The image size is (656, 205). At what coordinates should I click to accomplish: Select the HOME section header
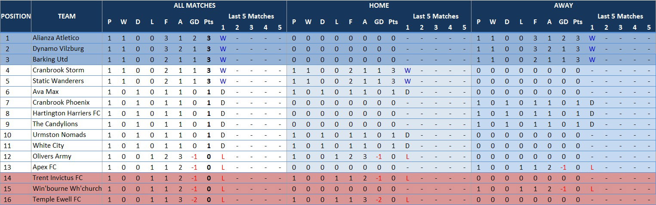click(379, 6)
